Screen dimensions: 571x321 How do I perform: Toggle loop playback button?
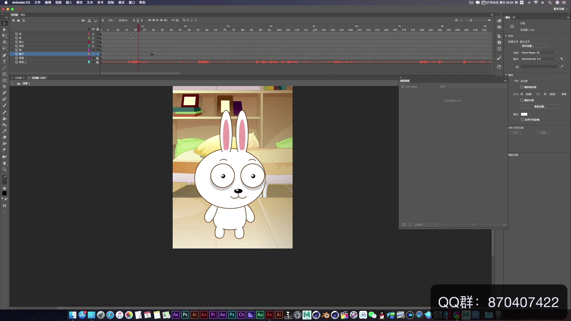pyautogui.click(x=177, y=20)
